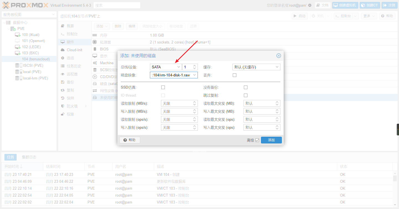
Task: Open the 概要 summary section
Action: click(75, 26)
